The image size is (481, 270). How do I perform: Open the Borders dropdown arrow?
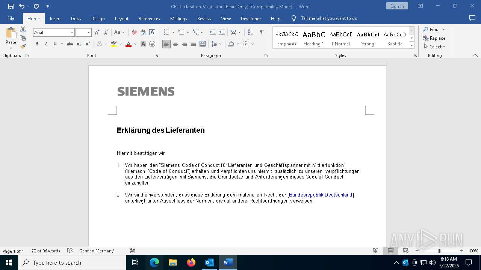pos(253,44)
